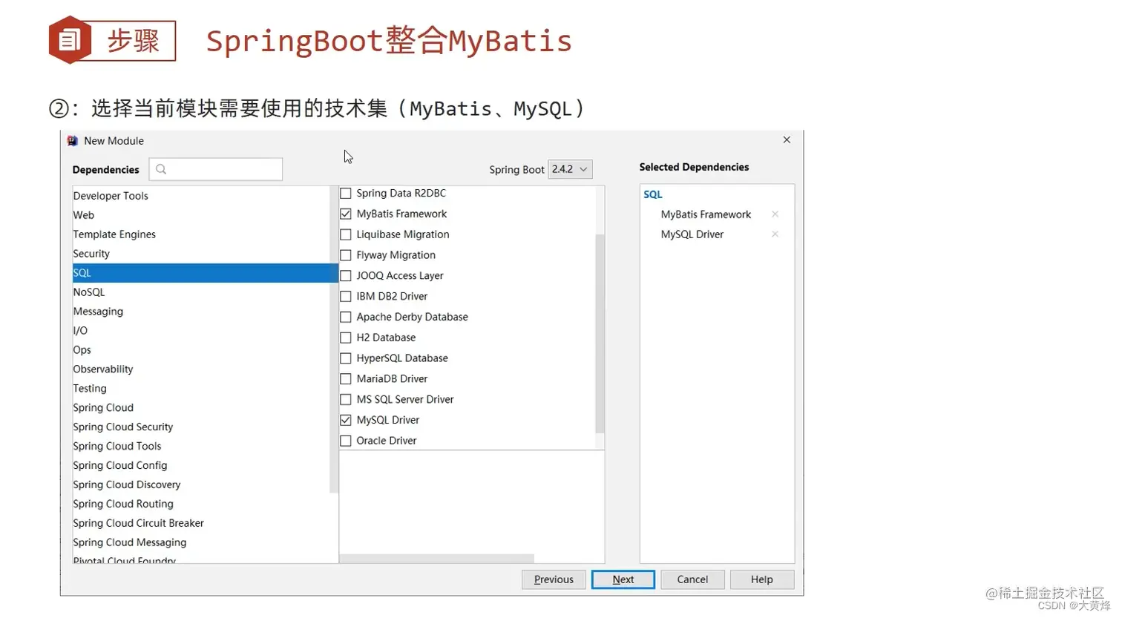Viewport: 1122px width, 618px height.
Task: Proceed with the Next button
Action: (623, 579)
